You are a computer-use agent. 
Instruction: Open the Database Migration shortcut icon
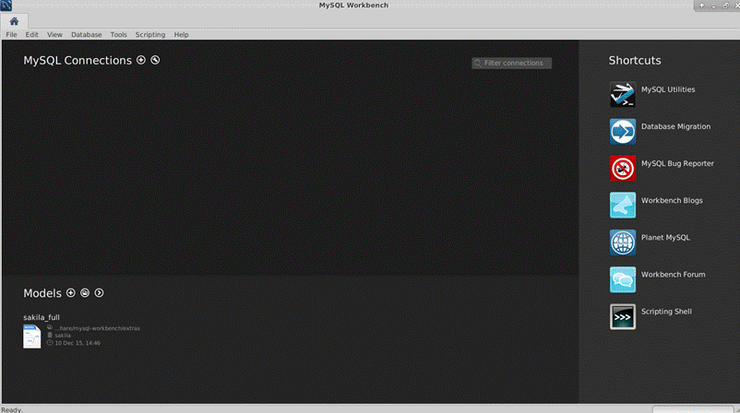pyautogui.click(x=623, y=132)
